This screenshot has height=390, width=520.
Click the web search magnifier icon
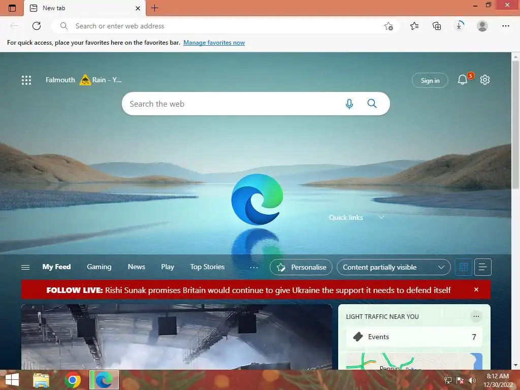pos(372,104)
